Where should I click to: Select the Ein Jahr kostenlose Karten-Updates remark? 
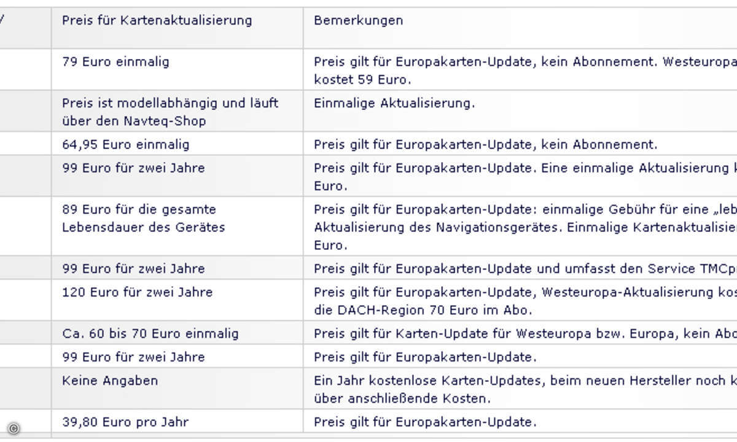pos(520,389)
